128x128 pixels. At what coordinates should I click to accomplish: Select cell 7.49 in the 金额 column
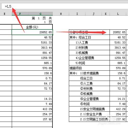[32, 104]
